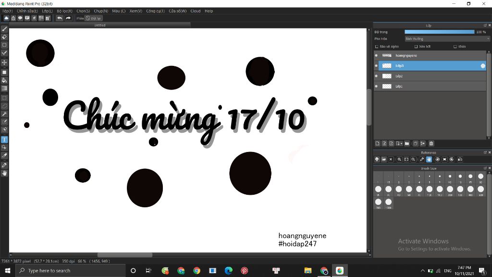Click the Redo arrow
492x277 pixels.
[x=68, y=18]
